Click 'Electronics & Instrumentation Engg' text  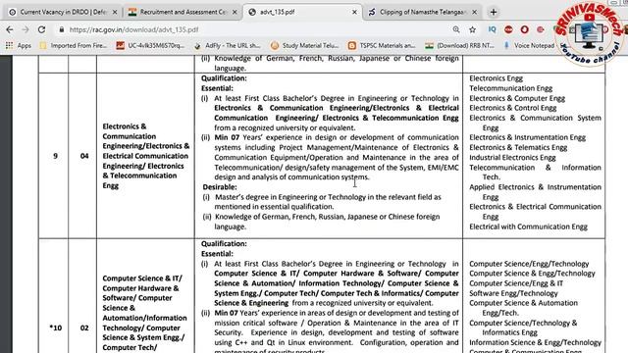528,137
